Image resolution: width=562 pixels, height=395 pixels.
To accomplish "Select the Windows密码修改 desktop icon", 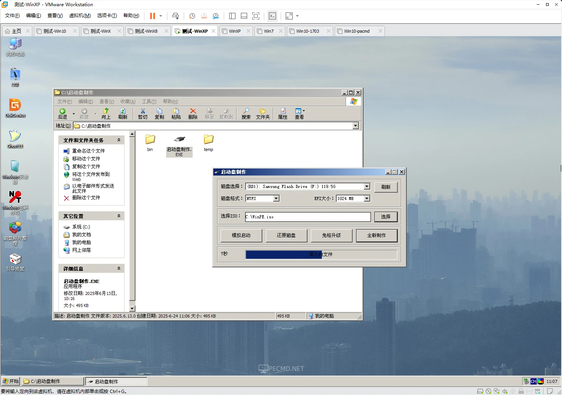I will [15, 203].
